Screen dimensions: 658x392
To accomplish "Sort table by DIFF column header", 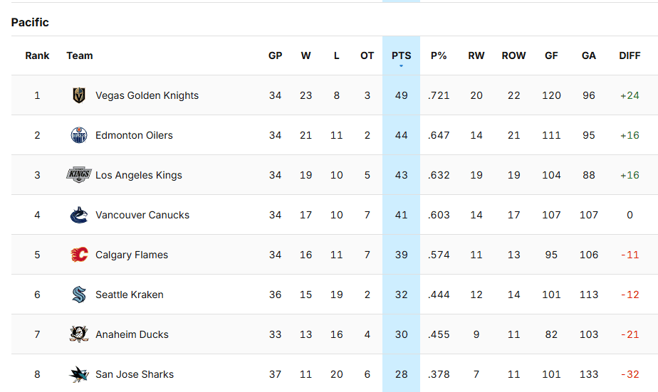I will pyautogui.click(x=630, y=55).
